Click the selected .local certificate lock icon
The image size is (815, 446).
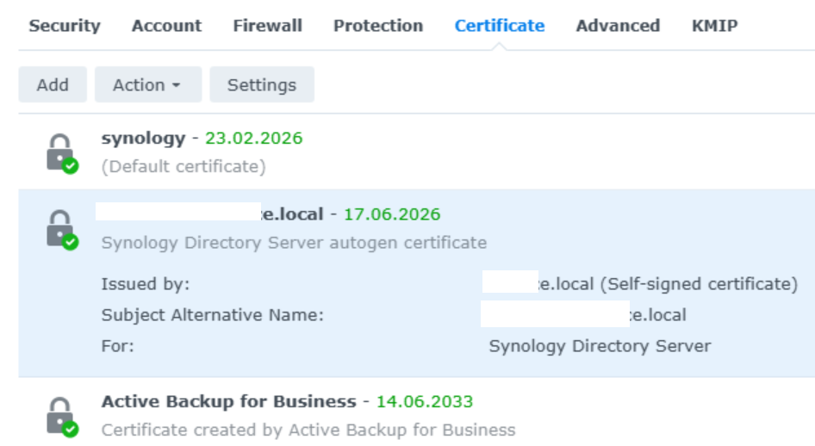(59, 229)
